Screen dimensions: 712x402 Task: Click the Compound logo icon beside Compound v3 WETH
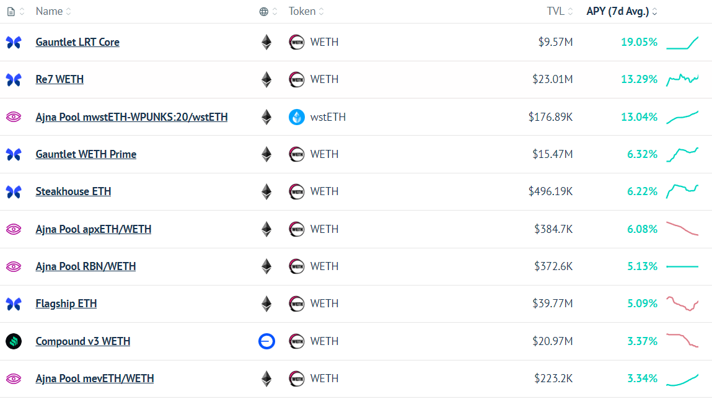click(x=14, y=341)
